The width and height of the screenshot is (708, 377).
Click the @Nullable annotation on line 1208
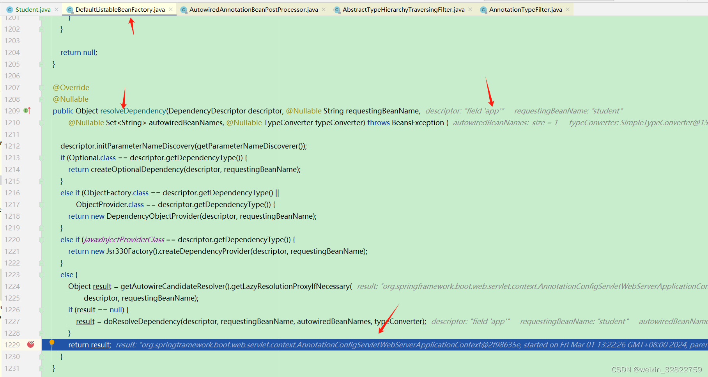pos(71,99)
